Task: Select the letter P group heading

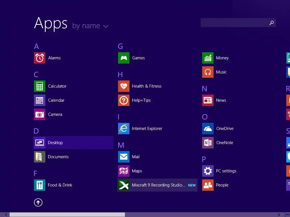Action: (x=204, y=159)
